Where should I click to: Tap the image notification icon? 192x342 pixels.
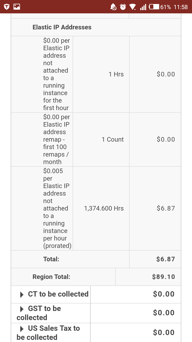(x=17, y=7)
